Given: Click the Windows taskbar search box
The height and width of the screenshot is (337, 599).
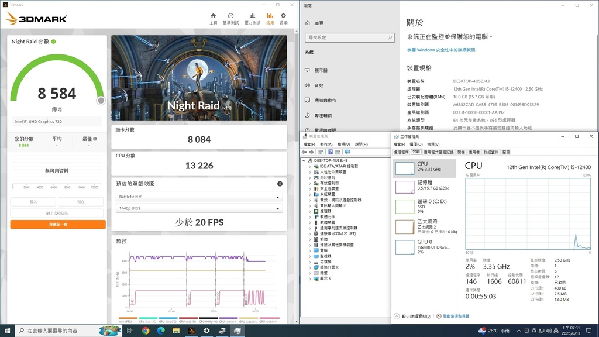Looking at the screenshot, I should click(69, 331).
